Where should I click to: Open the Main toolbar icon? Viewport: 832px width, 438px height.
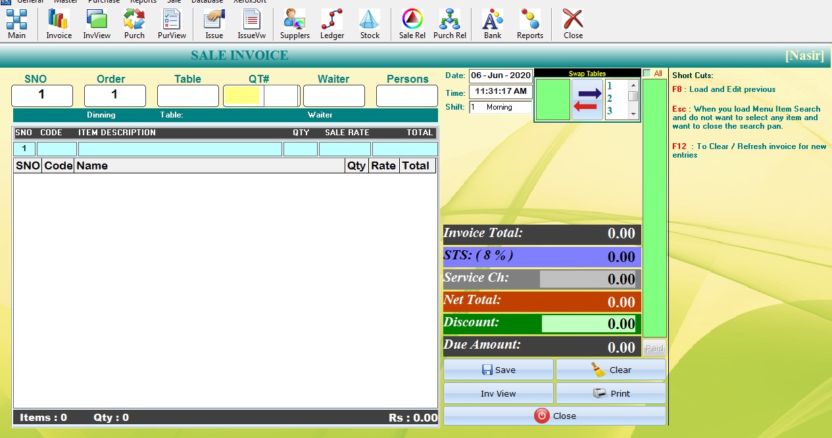pyautogui.click(x=16, y=24)
